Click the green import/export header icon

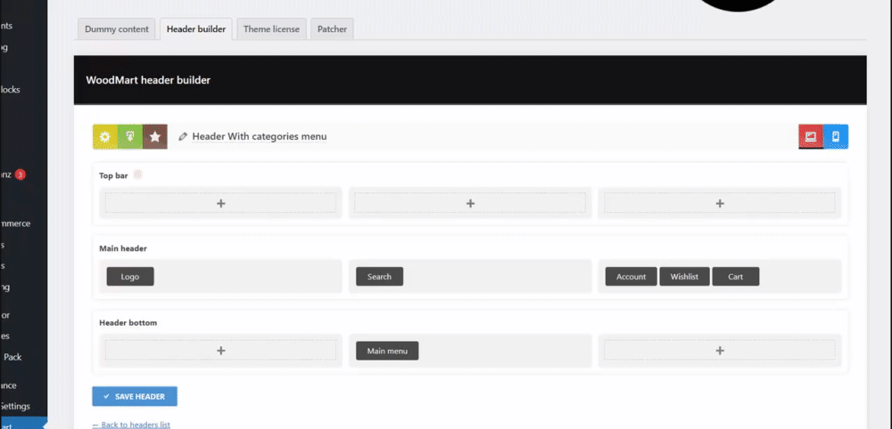(130, 137)
